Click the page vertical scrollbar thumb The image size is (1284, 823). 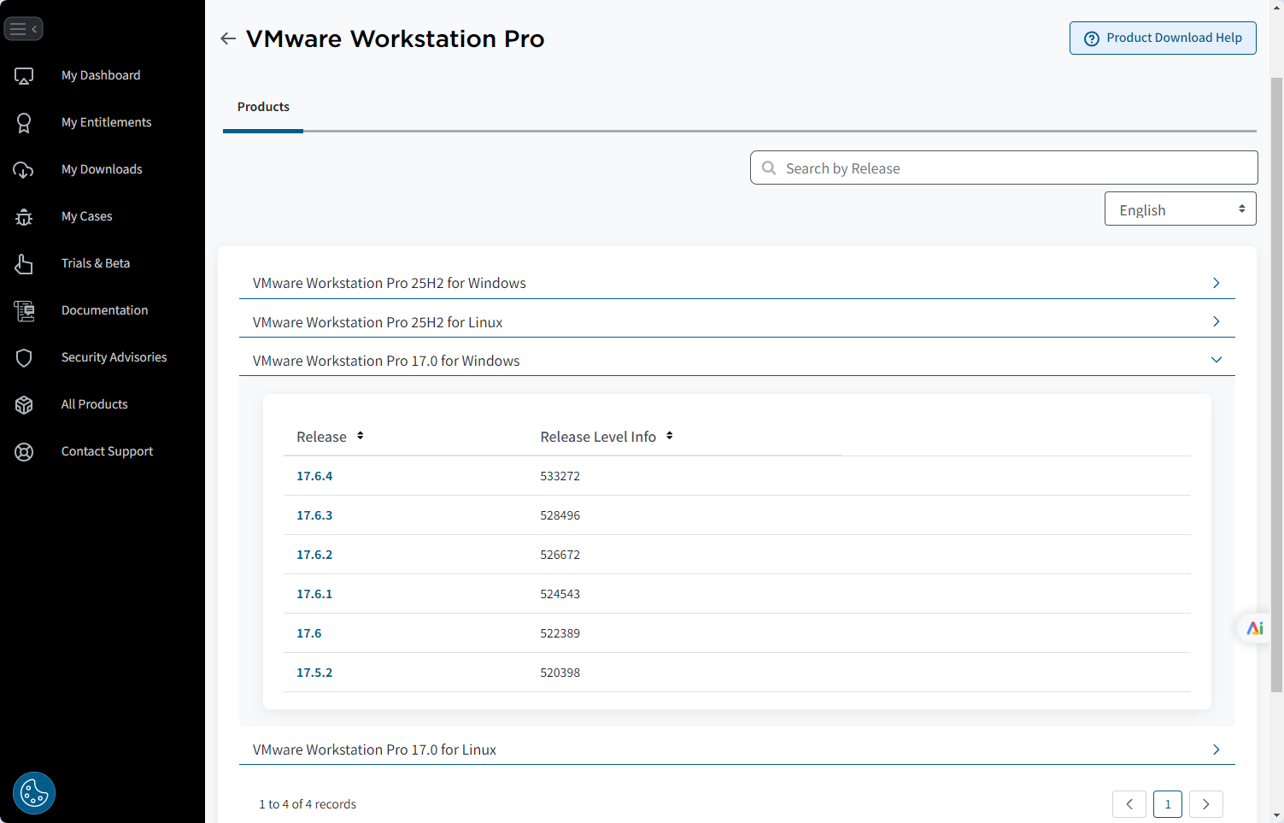coord(1277,385)
